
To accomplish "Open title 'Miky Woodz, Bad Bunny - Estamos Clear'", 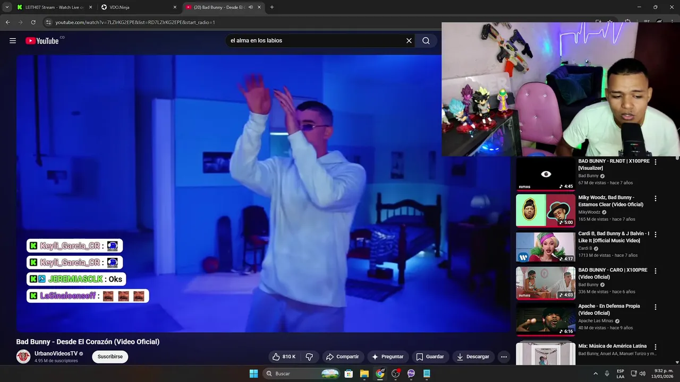I will point(611,201).
